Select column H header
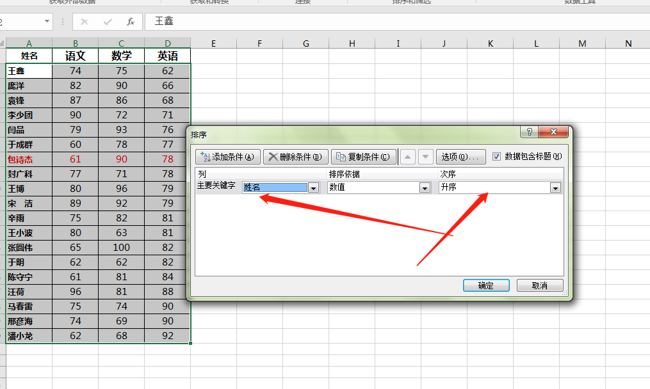650x389 pixels. click(352, 43)
